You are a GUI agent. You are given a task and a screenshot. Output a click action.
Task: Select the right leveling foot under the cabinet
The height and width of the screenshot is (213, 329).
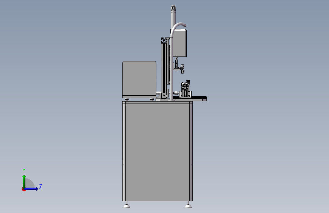tap(188, 205)
